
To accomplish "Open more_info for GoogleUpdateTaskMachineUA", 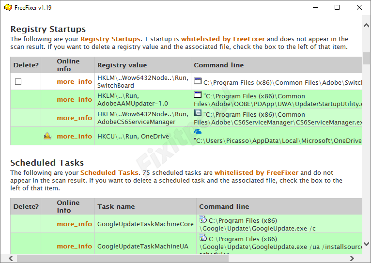I will pyautogui.click(x=74, y=246).
